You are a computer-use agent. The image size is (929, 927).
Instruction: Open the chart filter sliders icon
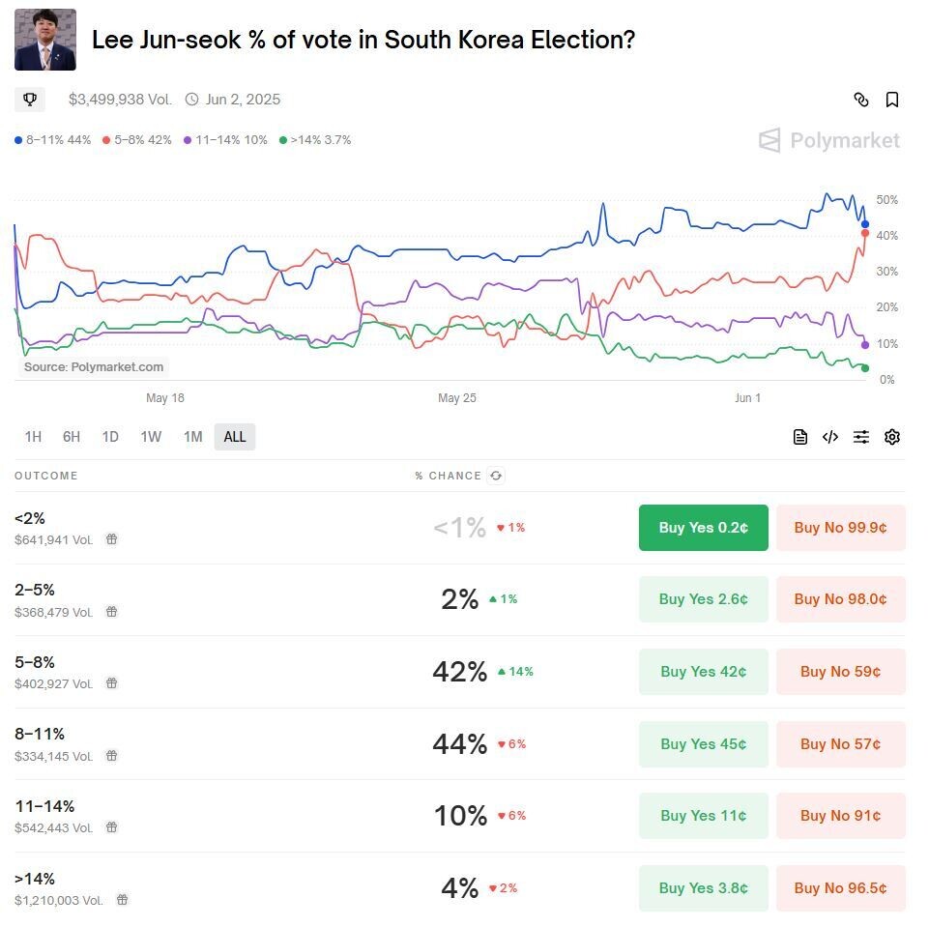tap(860, 437)
